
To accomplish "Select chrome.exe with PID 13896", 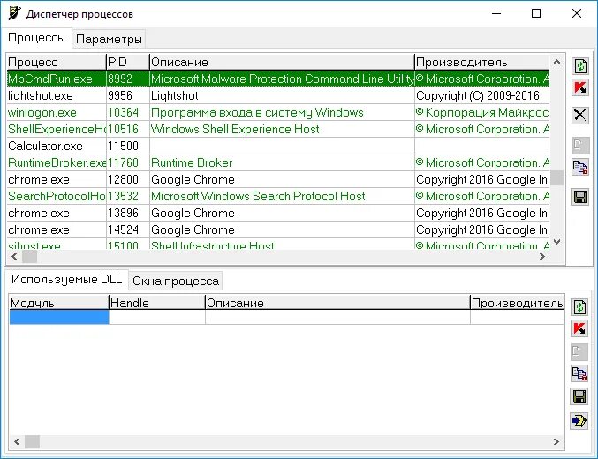I will point(278,213).
